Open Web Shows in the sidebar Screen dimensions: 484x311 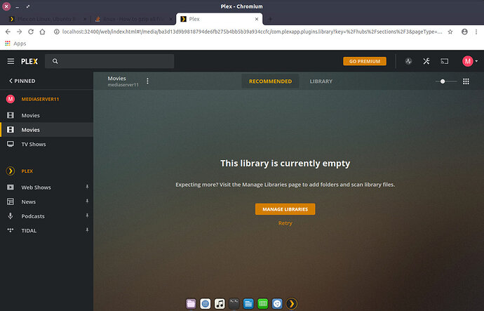click(36, 187)
